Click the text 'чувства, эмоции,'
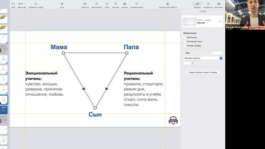This screenshot has height=149, width=265. 41,84
